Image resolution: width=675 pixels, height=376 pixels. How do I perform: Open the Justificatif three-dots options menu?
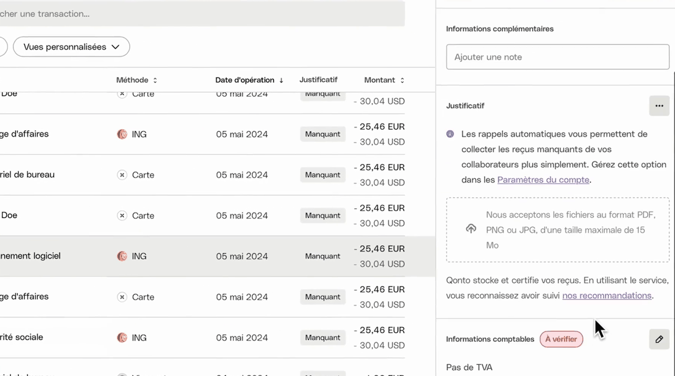[659, 105]
